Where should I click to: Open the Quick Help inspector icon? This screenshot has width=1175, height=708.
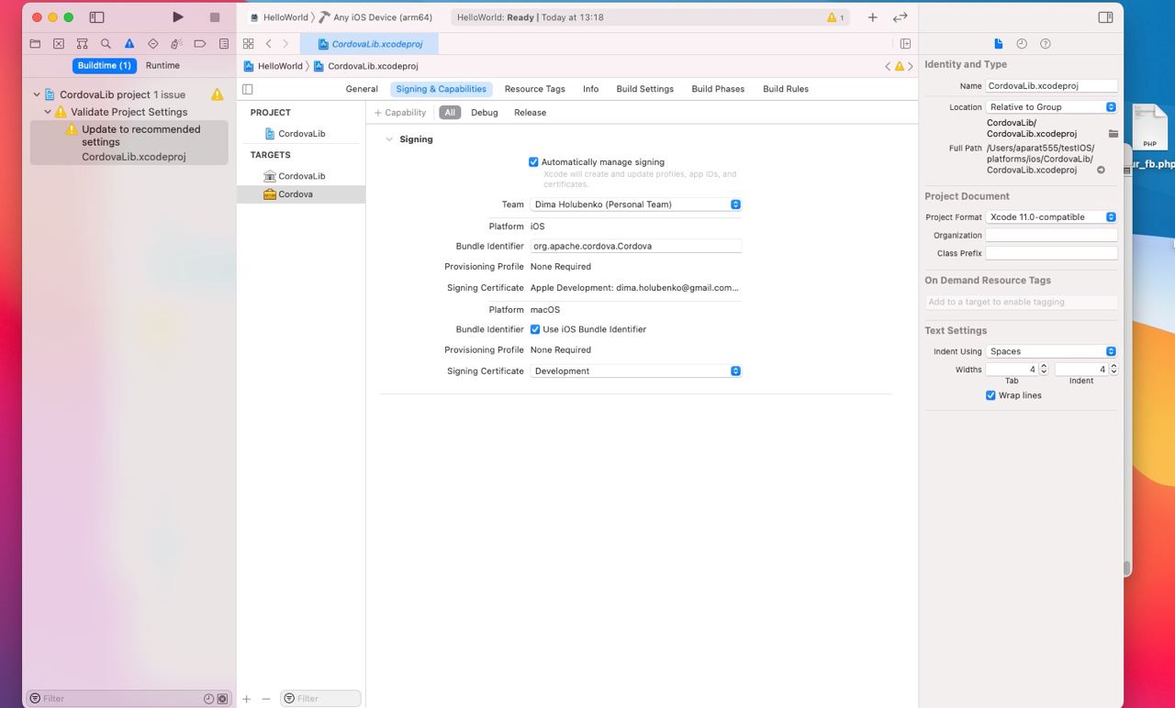click(1046, 43)
